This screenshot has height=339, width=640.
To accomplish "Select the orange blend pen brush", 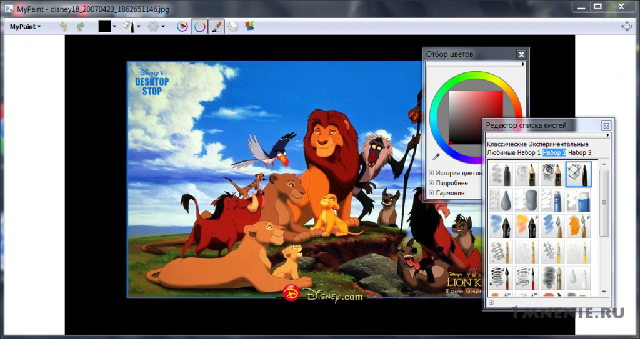I will coord(526,226).
